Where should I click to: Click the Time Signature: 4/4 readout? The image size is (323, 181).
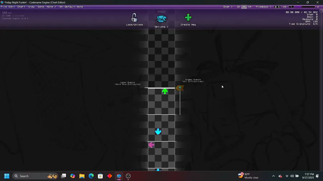tap(303, 24)
